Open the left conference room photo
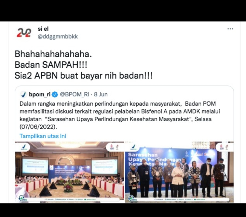246x217 pixels. (69, 172)
